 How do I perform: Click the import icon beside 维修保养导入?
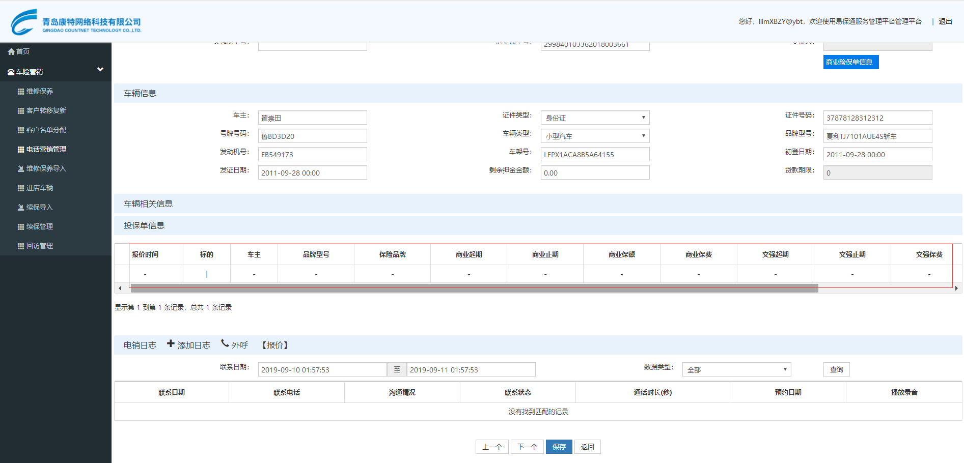tap(21, 169)
